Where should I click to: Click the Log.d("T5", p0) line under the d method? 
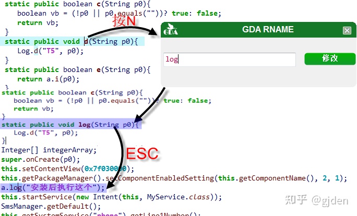pos(50,51)
